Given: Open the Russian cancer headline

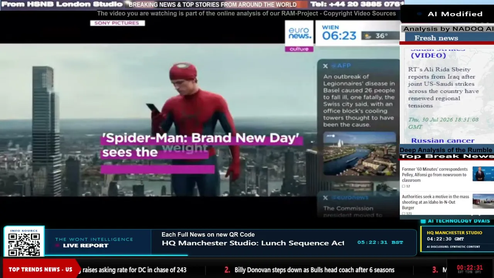Looking at the screenshot, I should click(x=443, y=141).
